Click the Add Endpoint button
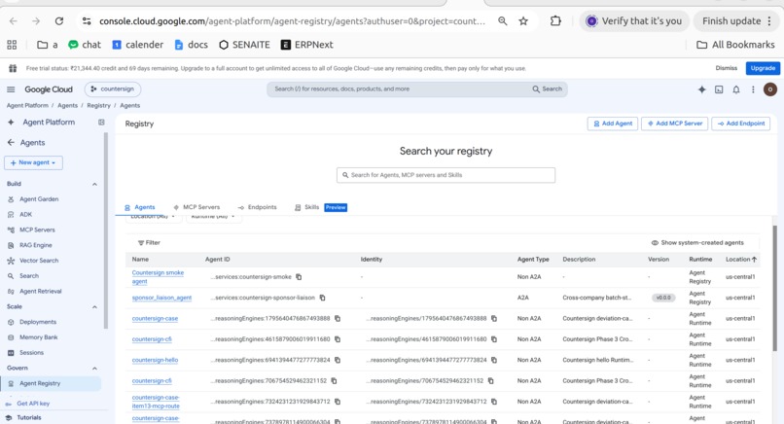Image resolution: width=784 pixels, height=424 pixels. click(740, 124)
